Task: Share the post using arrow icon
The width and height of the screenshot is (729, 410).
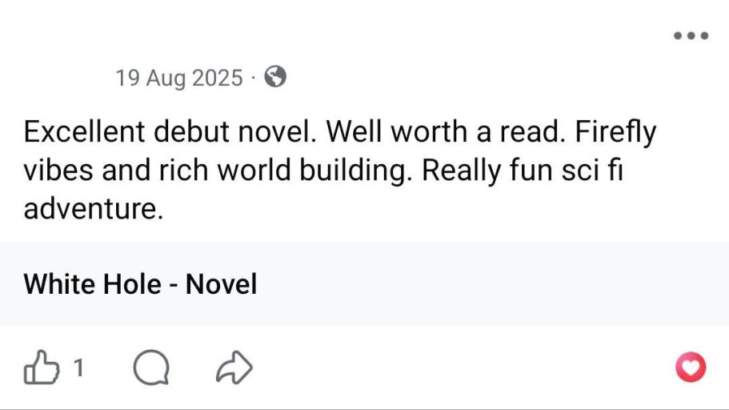Action: [234, 368]
